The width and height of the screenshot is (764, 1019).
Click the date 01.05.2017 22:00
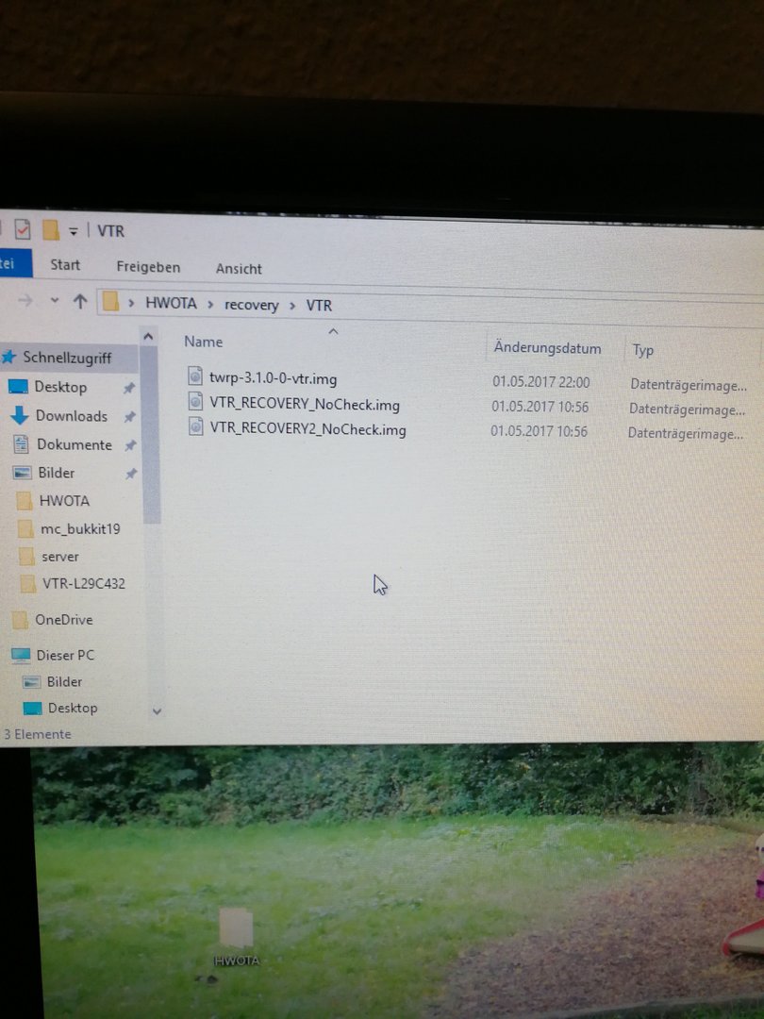(541, 381)
